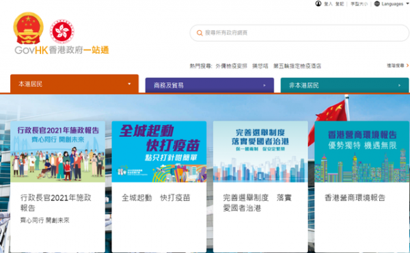410x253 pixels.
Task: Open the Languages dropdown
Action: pyautogui.click(x=395, y=4)
